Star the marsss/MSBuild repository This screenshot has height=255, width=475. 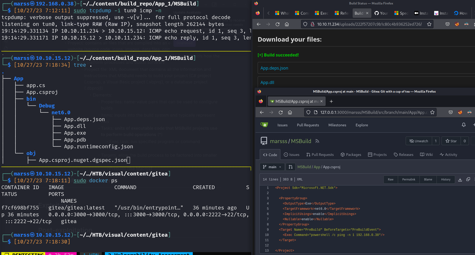451,141
